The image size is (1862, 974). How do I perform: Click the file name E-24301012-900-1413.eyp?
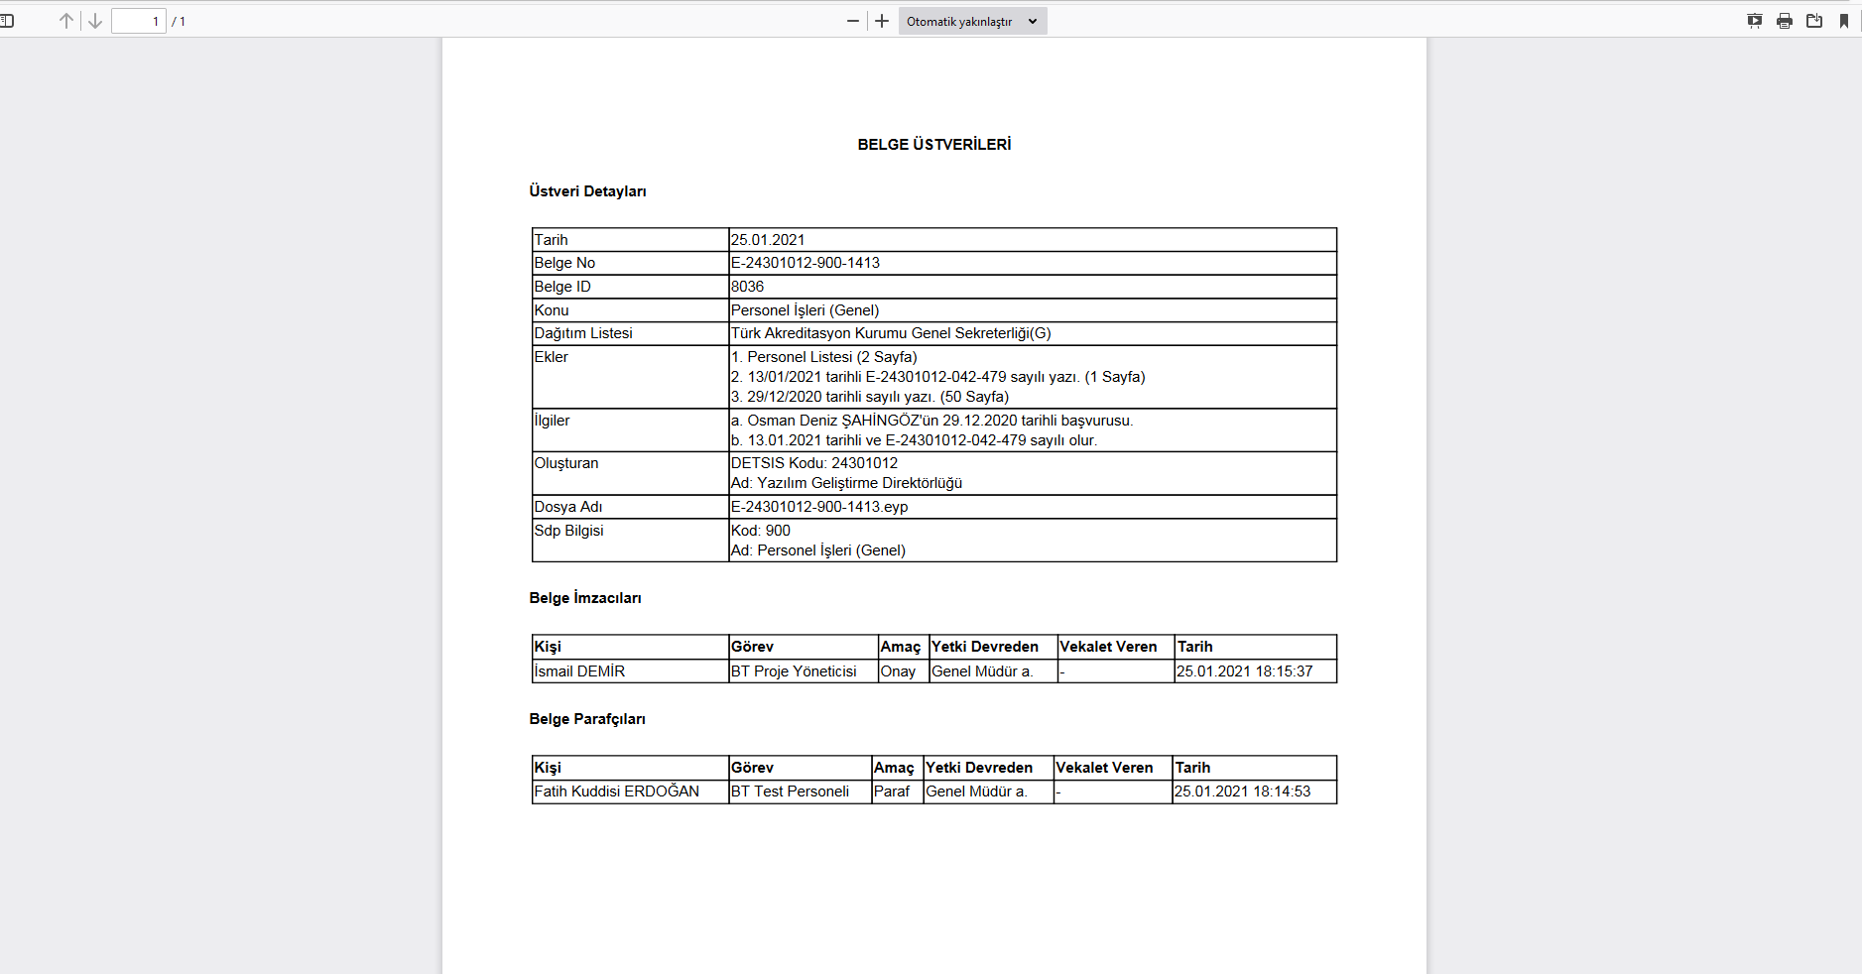coord(818,507)
